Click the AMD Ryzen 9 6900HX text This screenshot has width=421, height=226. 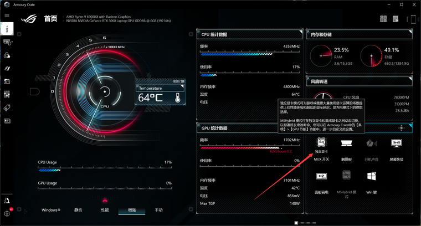coord(99,17)
